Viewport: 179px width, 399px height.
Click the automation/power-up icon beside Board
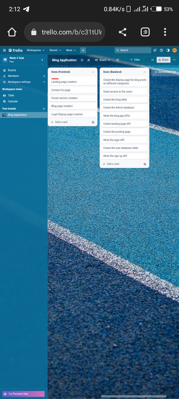click(x=117, y=60)
